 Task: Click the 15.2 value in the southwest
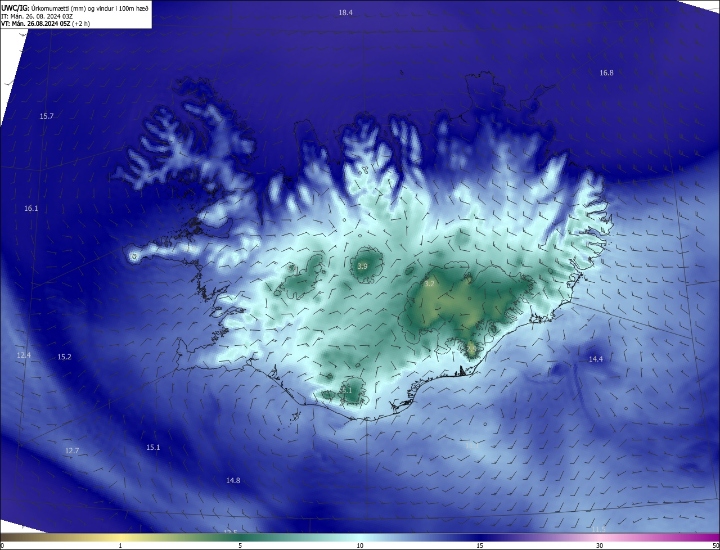65,357
